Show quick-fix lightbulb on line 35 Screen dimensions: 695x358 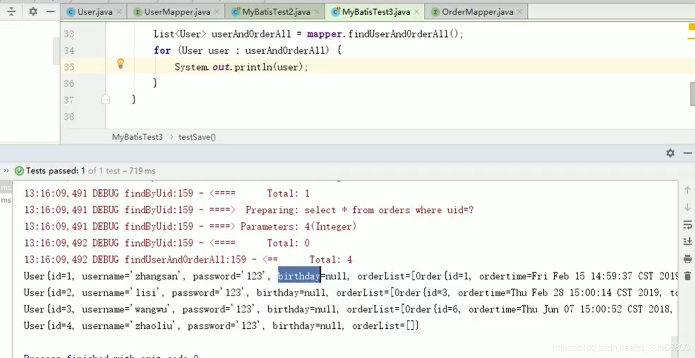(x=120, y=64)
